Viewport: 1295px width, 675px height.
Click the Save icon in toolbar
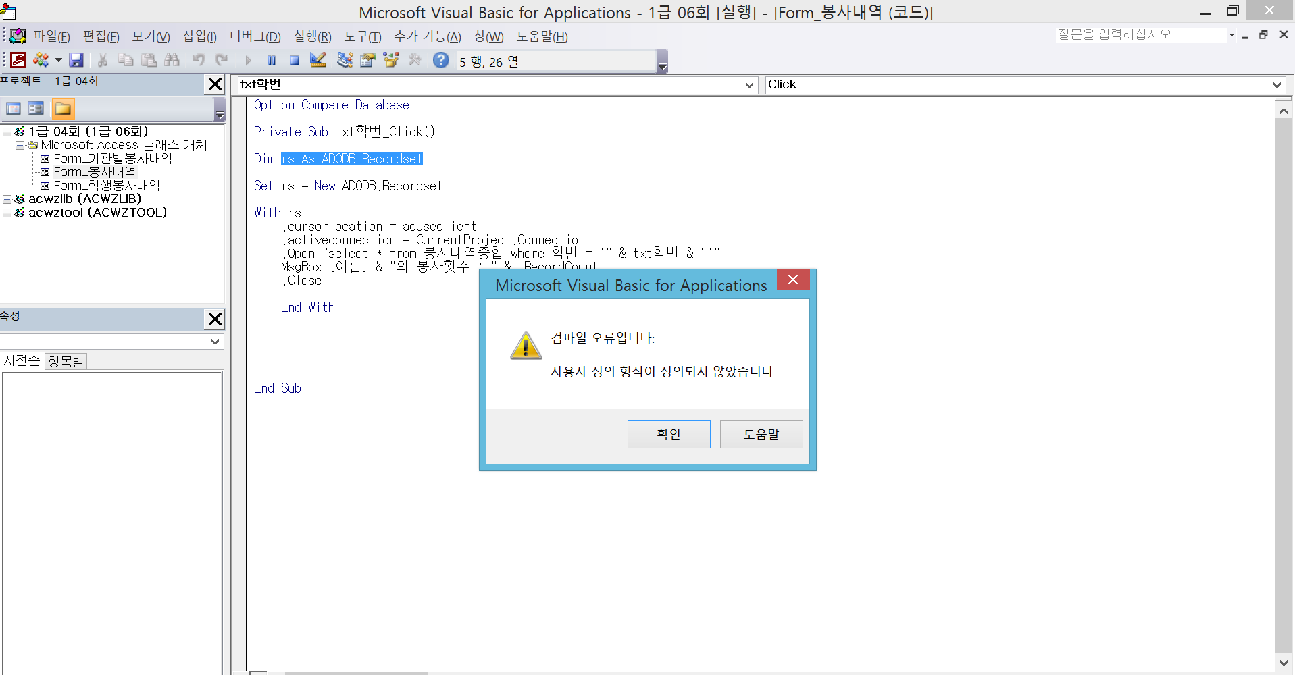76,61
